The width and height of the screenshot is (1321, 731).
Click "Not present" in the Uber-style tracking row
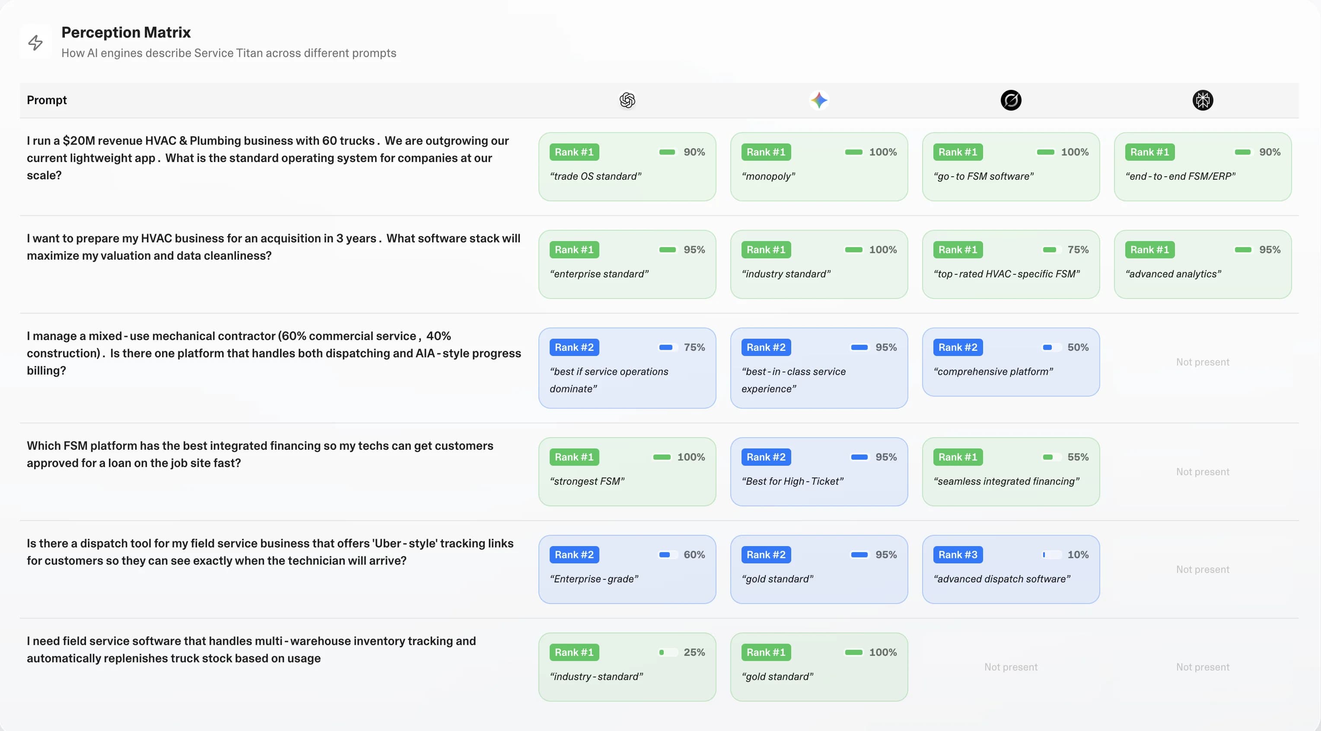(x=1202, y=569)
